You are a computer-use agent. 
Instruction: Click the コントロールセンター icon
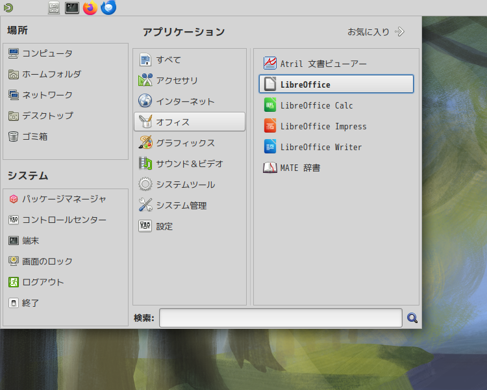click(x=14, y=220)
